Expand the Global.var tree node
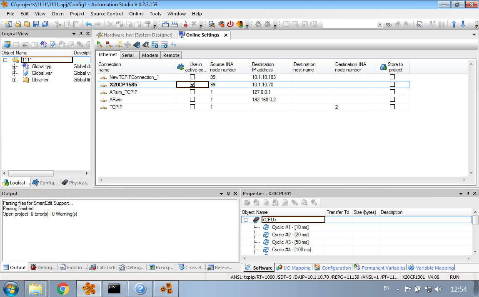The height and width of the screenshot is (297, 479). (x=14, y=73)
